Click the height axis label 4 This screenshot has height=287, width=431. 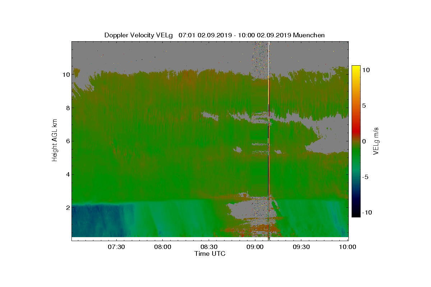click(x=67, y=174)
